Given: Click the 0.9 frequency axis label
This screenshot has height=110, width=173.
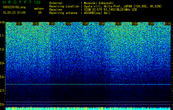Looking at the screenshot, I should 2,63.
